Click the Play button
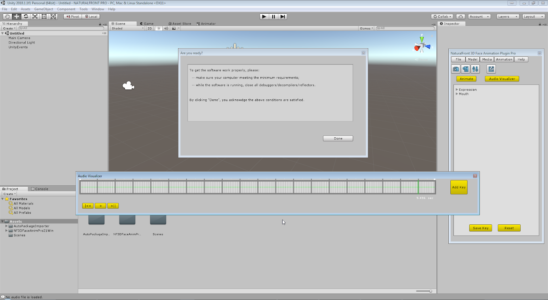This screenshot has width=548, height=300. [264, 16]
